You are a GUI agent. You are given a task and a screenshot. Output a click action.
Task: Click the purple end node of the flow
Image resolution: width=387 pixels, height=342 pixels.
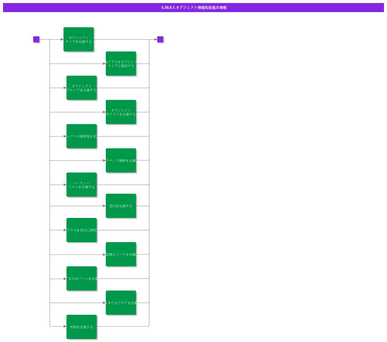[160, 39]
